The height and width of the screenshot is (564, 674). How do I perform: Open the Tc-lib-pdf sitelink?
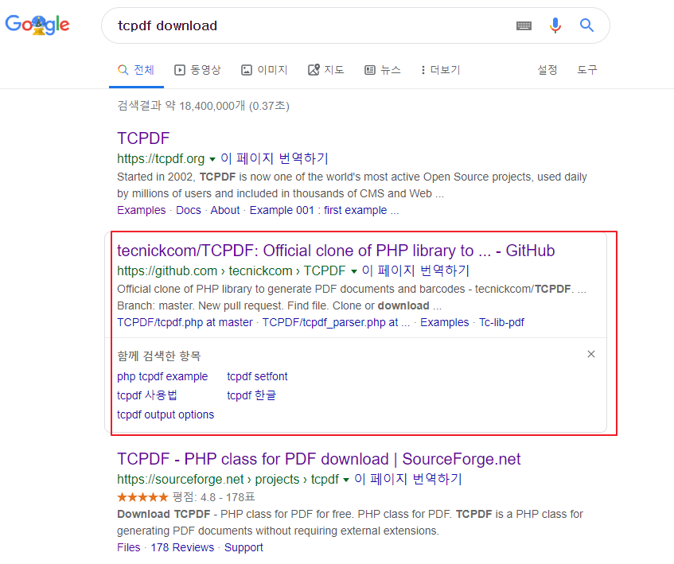[501, 322]
